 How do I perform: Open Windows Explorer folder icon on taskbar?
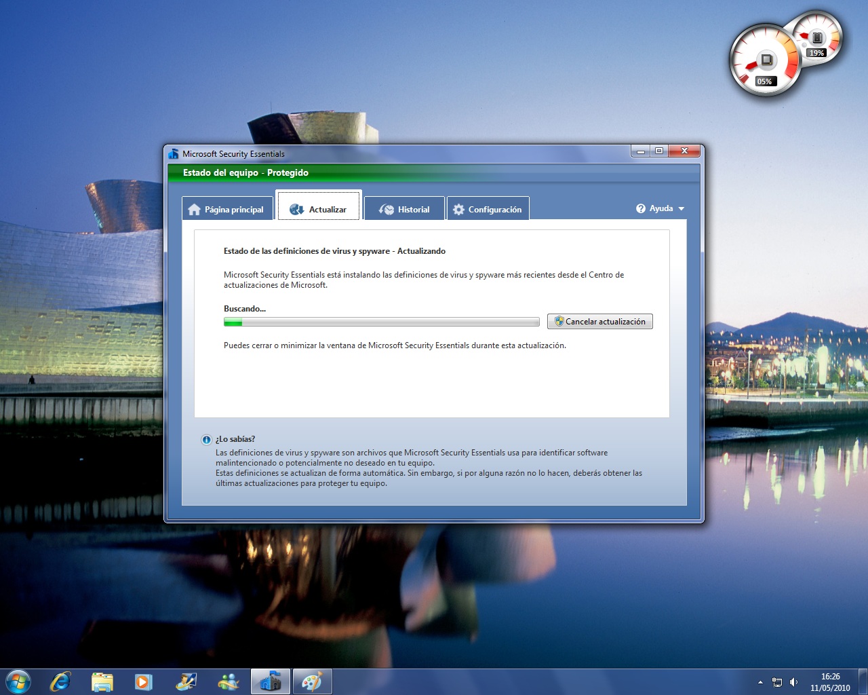(x=102, y=681)
